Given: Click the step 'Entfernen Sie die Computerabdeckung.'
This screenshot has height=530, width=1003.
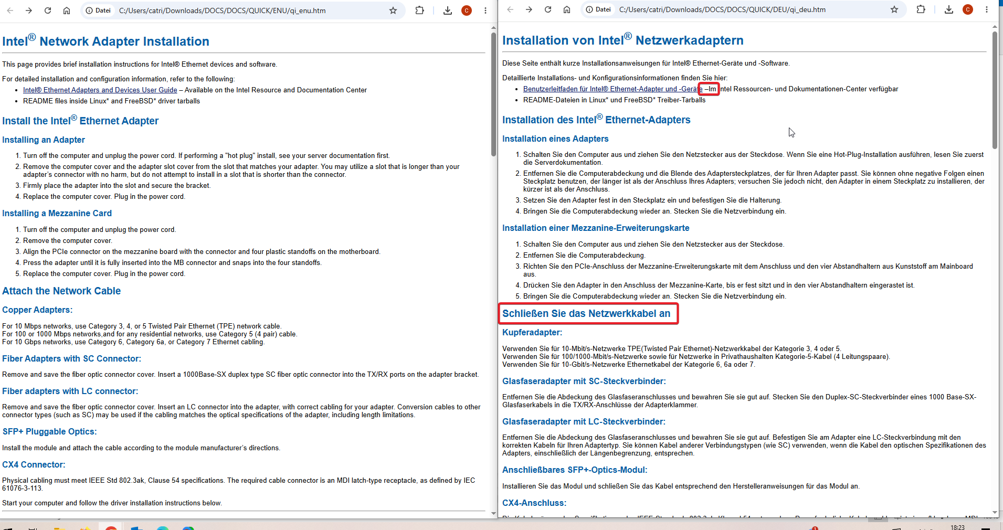Looking at the screenshot, I should point(584,256).
